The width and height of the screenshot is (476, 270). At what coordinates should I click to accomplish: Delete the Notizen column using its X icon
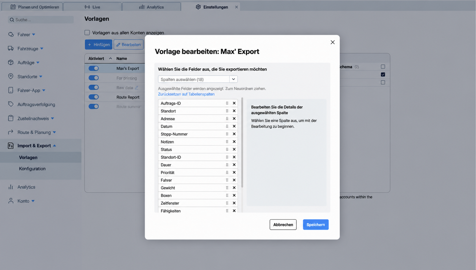coord(234,142)
